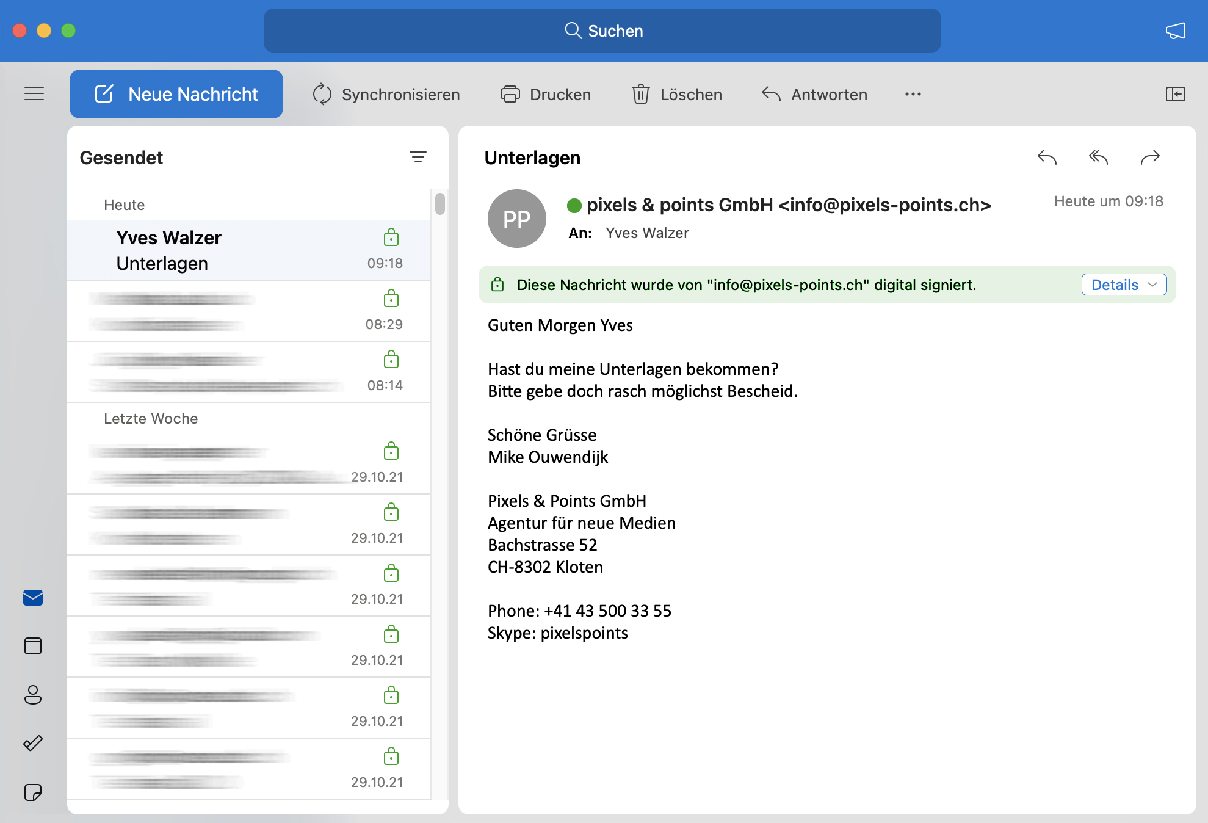Click the Heute group header
Image resolution: width=1208 pixels, height=823 pixels.
coord(125,205)
